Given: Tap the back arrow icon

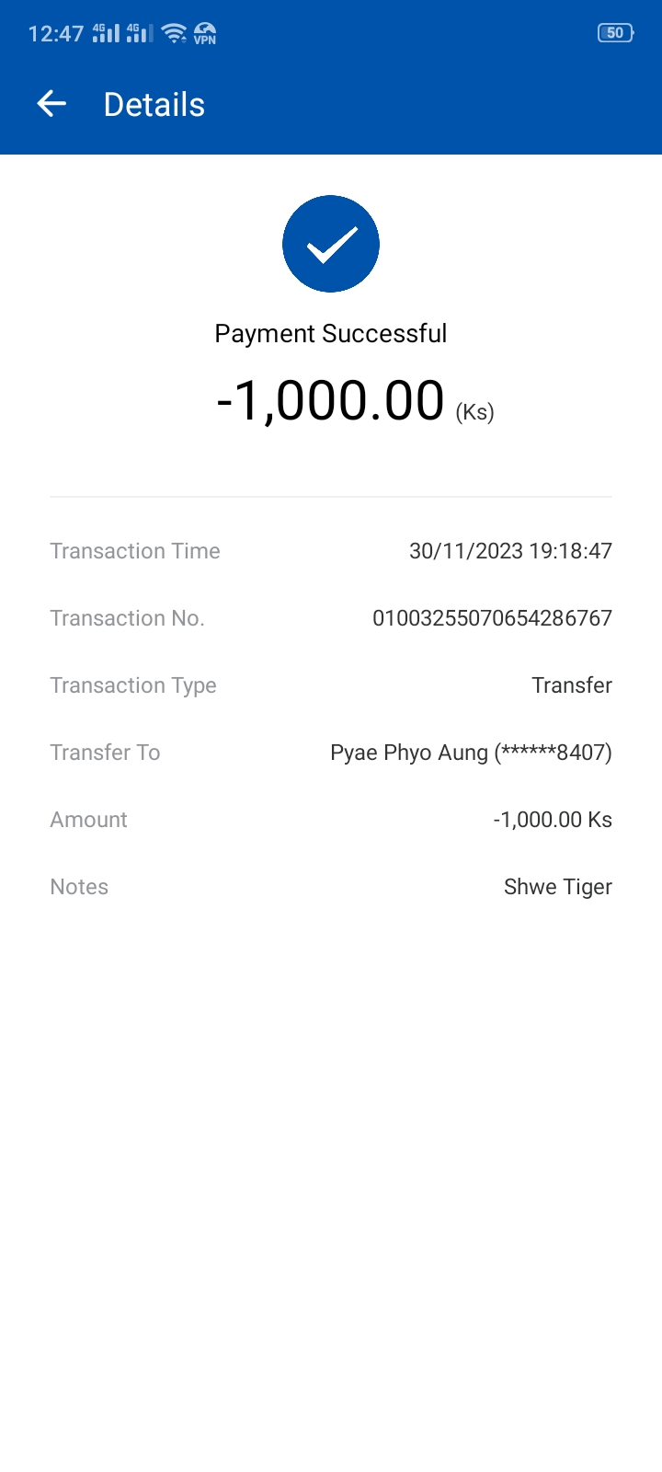Looking at the screenshot, I should pos(51,104).
